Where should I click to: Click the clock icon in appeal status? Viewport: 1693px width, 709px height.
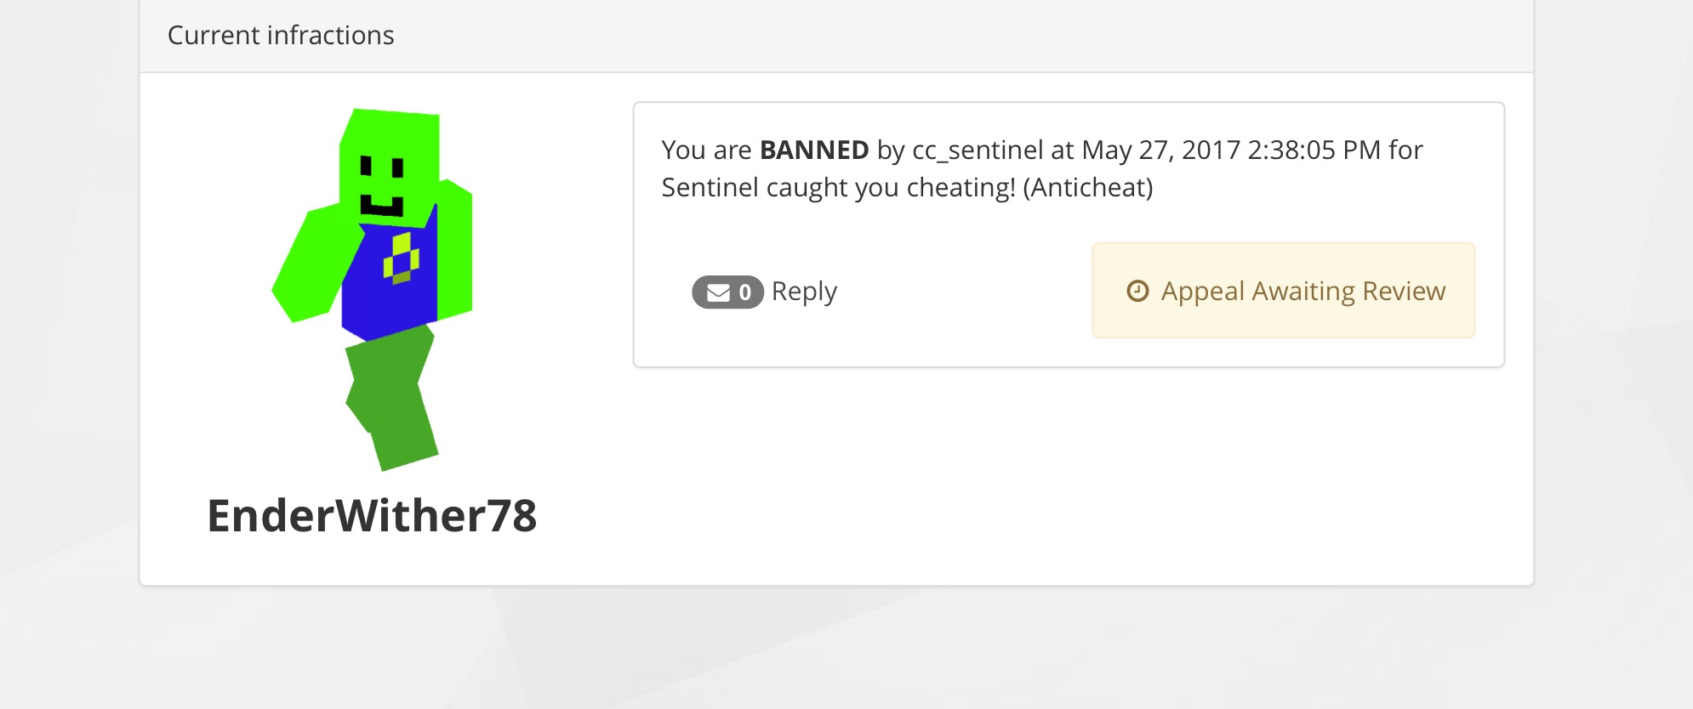(x=1137, y=291)
